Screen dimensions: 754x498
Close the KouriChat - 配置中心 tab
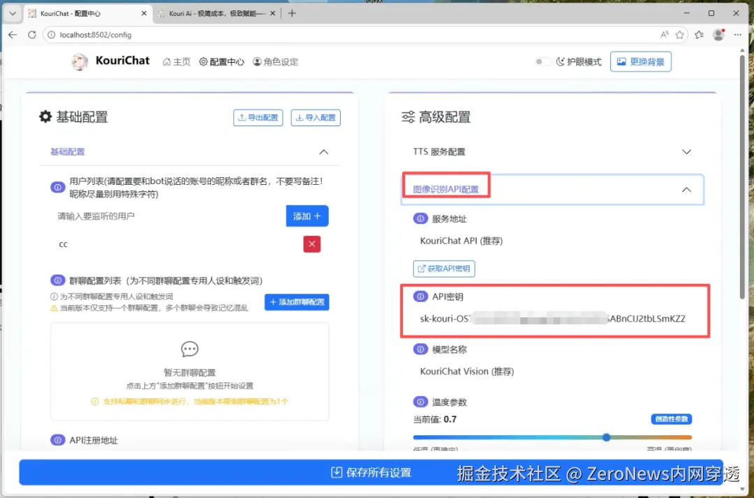tap(144, 13)
